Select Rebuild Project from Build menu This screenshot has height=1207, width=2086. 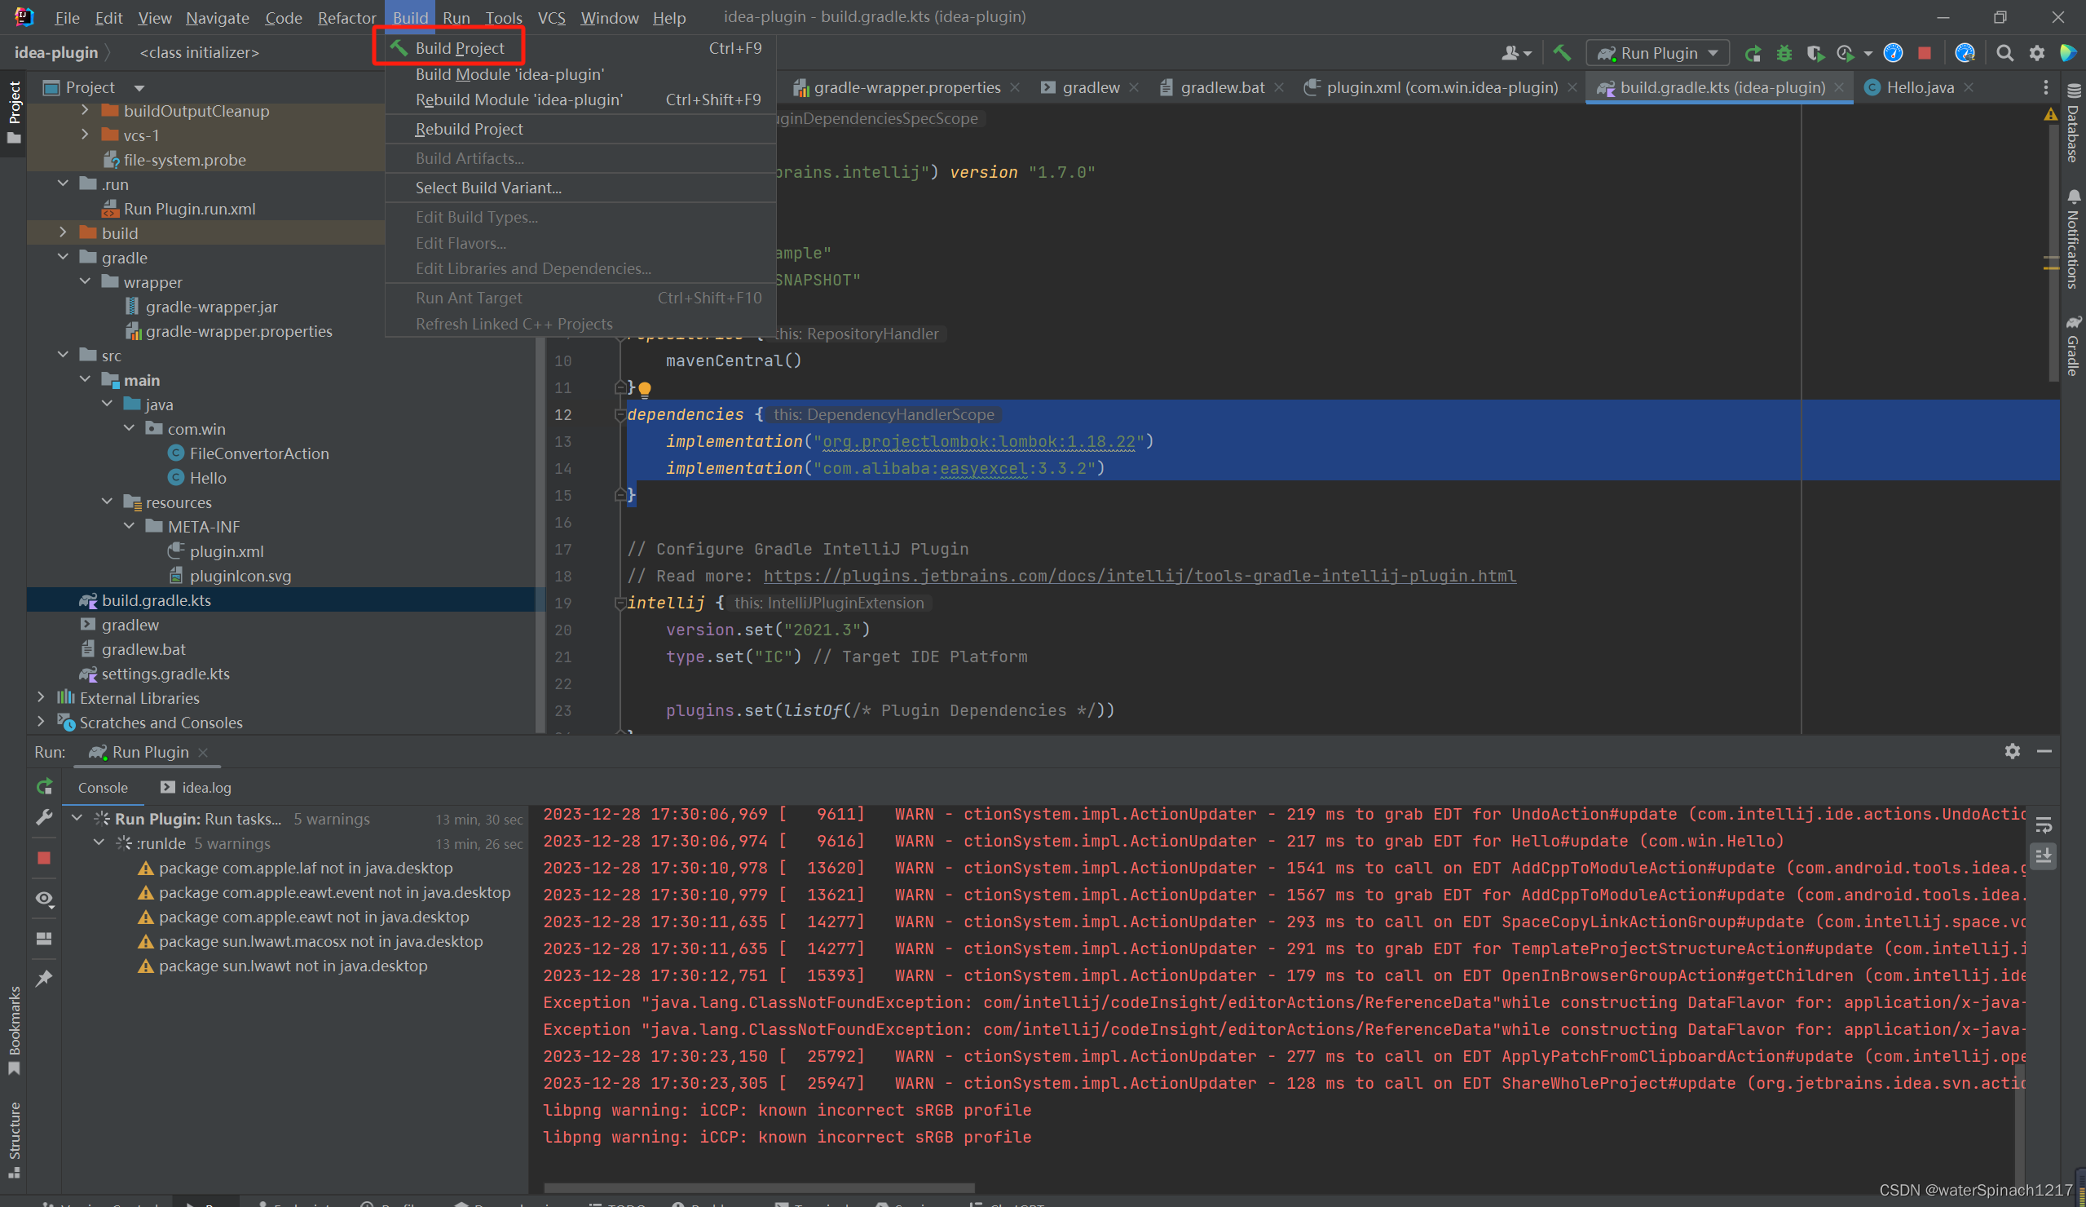point(469,128)
